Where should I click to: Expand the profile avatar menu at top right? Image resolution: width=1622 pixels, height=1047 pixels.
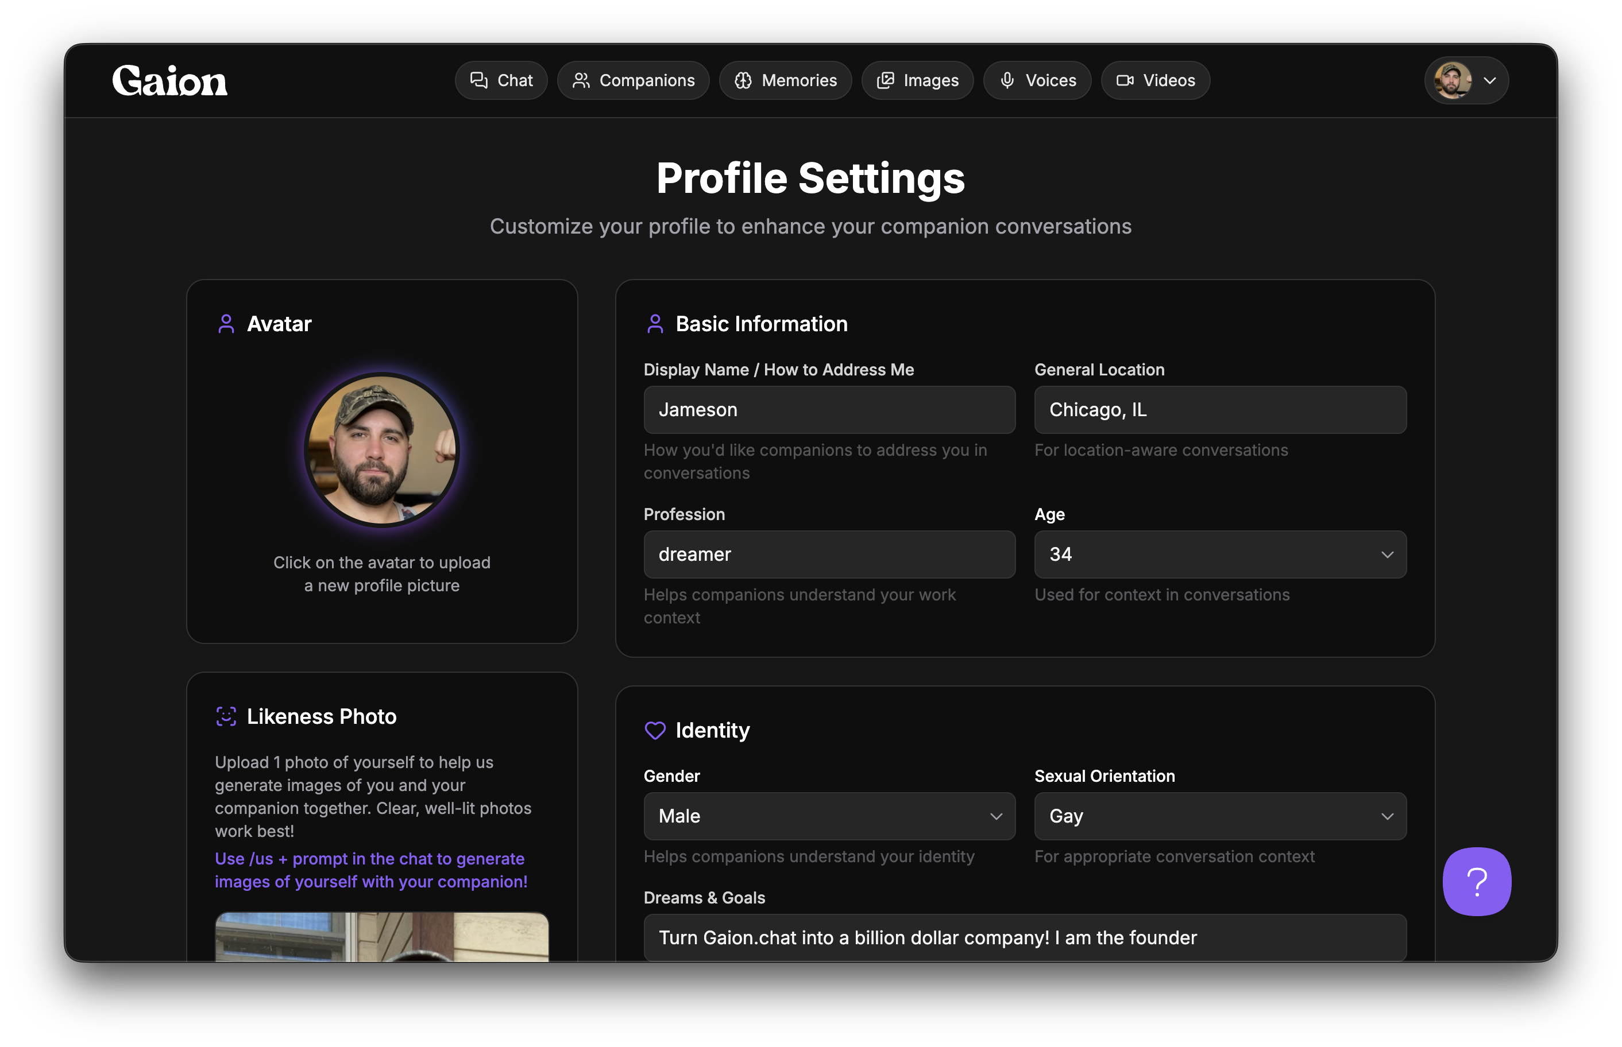1466,80
